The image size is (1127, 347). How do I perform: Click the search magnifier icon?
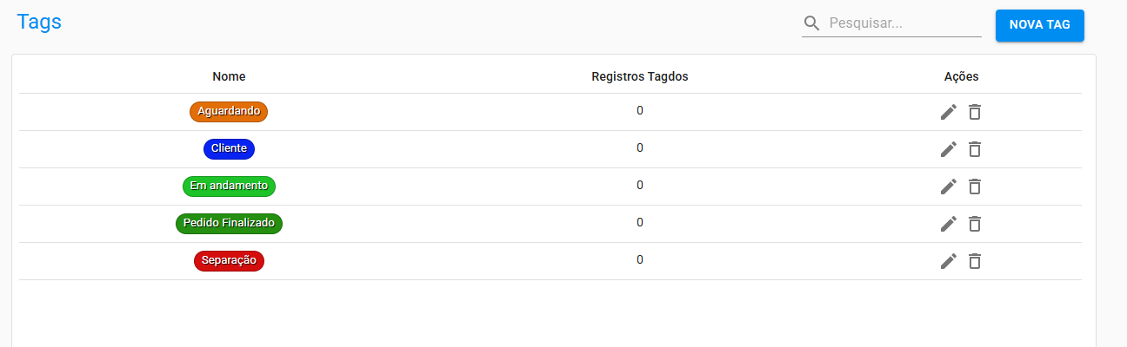(812, 23)
